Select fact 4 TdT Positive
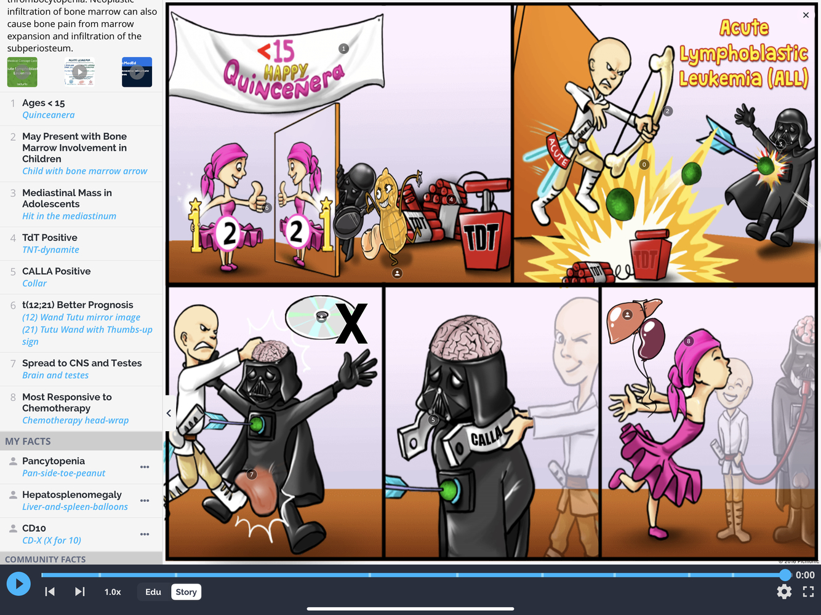 81,244
